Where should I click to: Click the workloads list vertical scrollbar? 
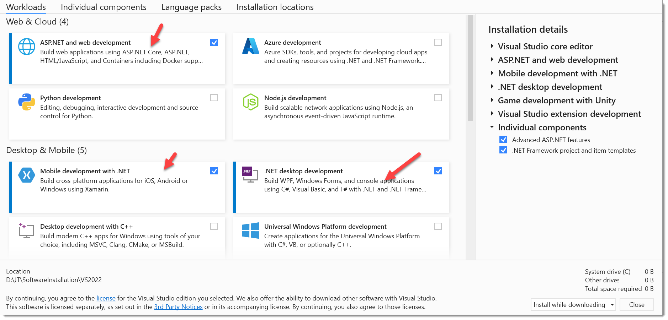tap(470, 67)
